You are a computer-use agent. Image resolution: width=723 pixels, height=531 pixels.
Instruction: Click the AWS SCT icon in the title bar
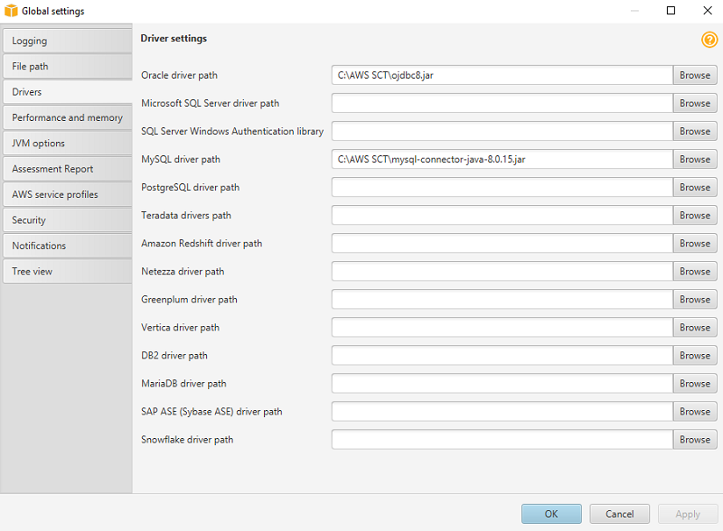click(x=13, y=11)
